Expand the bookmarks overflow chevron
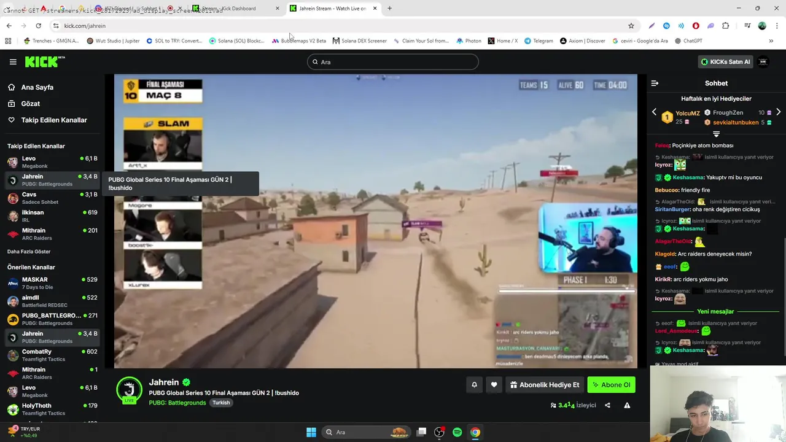The height and width of the screenshot is (442, 786). tap(771, 41)
